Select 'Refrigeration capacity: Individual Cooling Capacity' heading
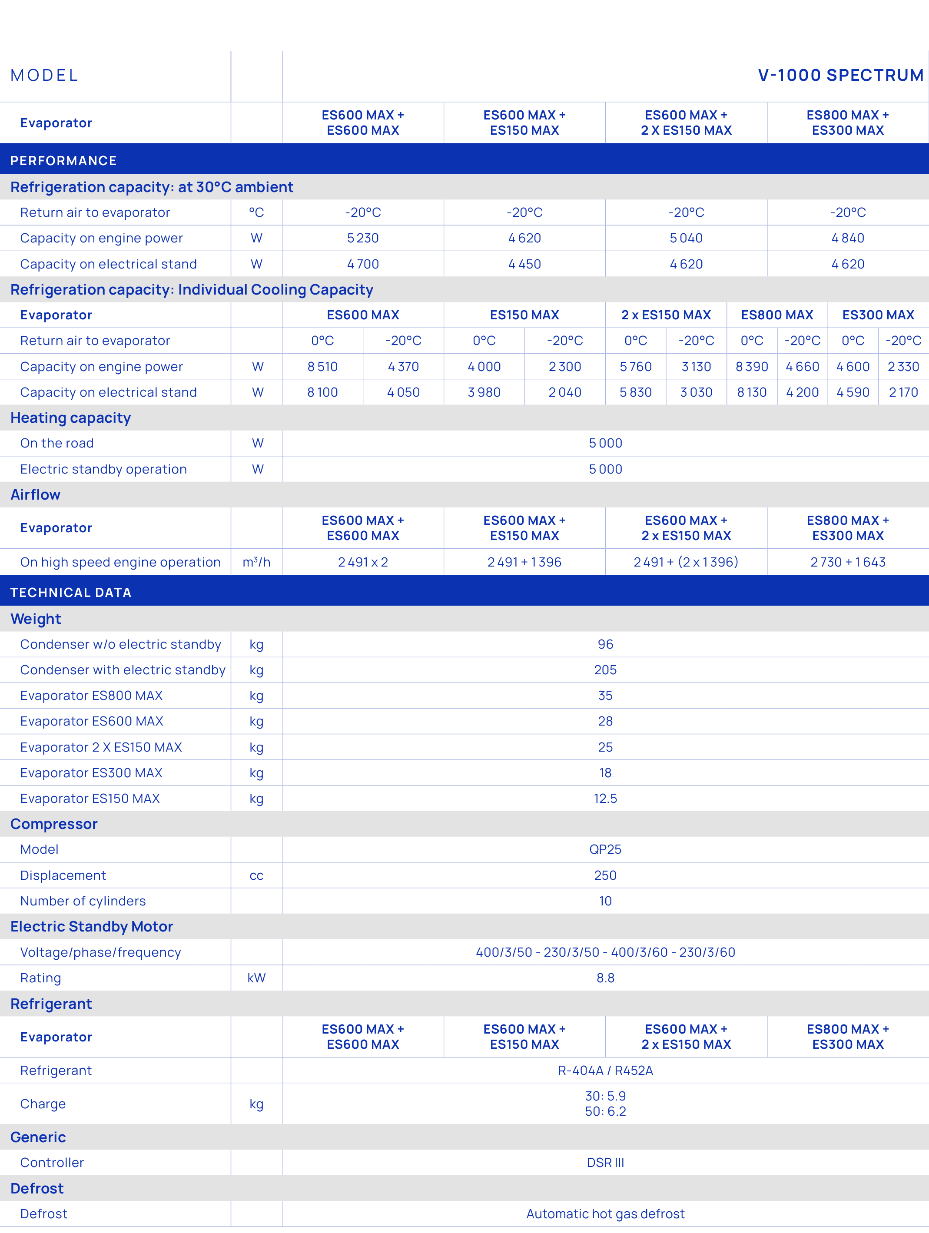The height and width of the screenshot is (1233, 929). (192, 289)
